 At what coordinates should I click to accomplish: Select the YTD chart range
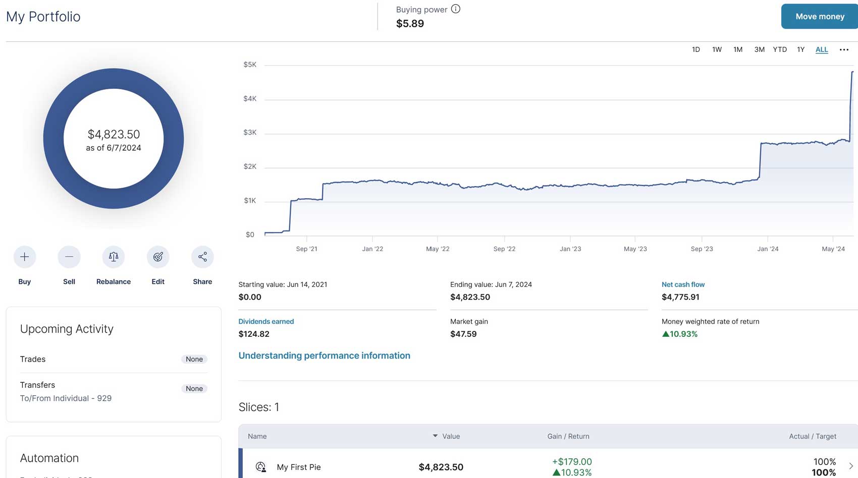tap(780, 49)
